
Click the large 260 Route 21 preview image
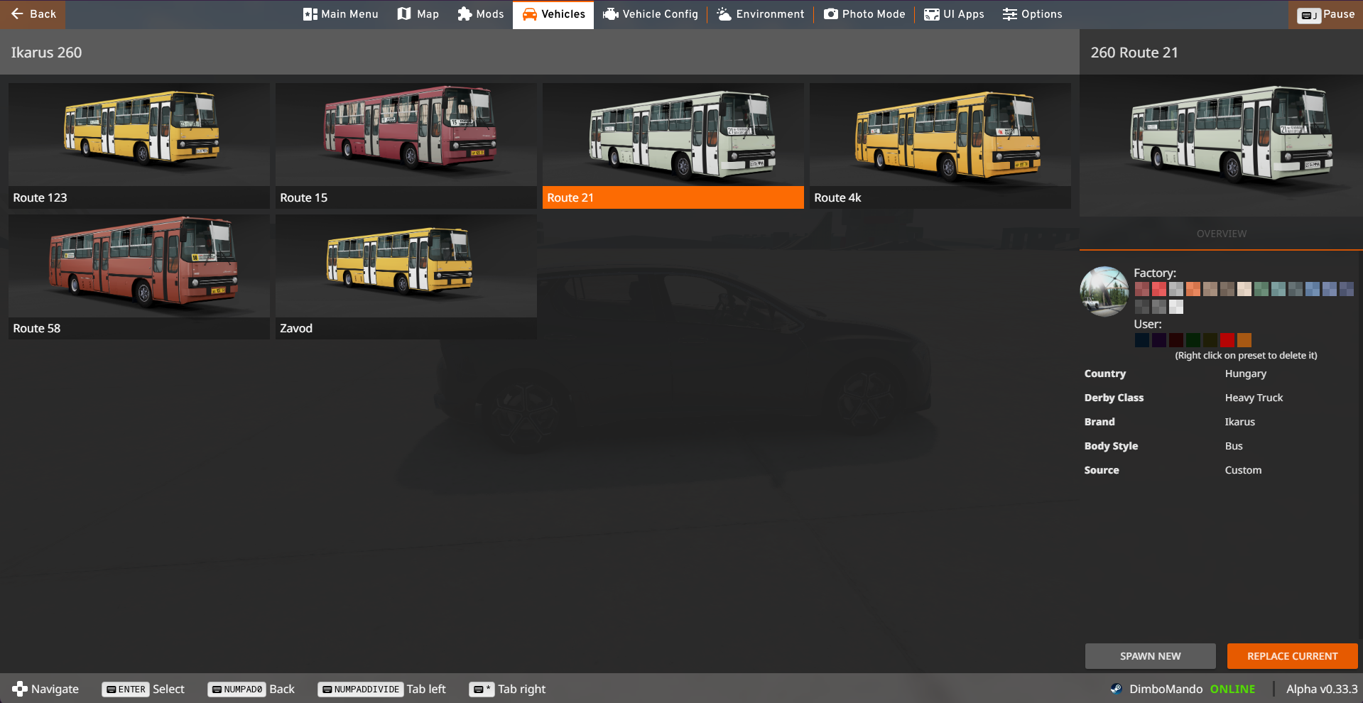pos(1221,146)
